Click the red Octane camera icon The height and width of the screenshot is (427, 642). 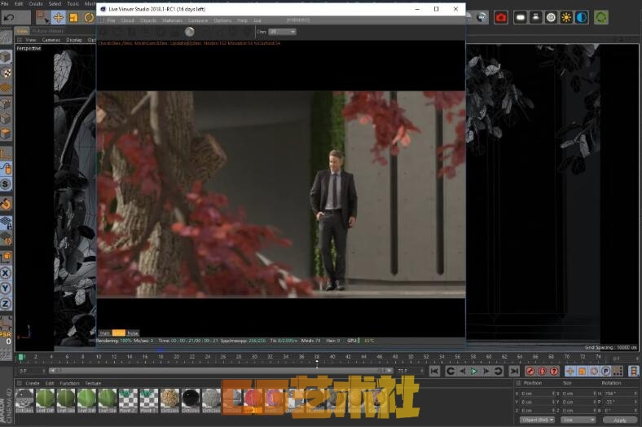501,18
